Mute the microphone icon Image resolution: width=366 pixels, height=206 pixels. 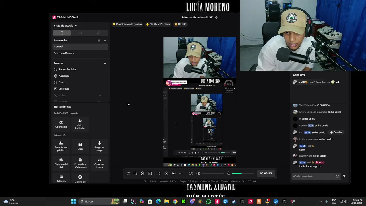(x=228, y=173)
